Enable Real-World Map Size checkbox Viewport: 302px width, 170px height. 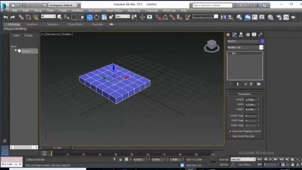(230, 136)
